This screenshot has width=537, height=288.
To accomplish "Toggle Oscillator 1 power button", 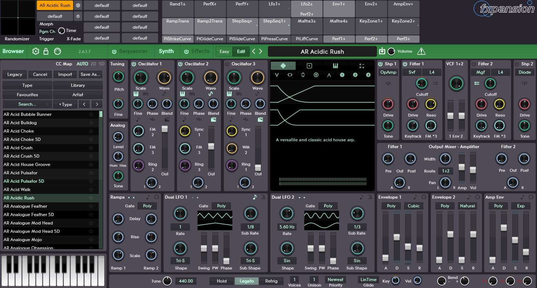I will coord(134,64).
